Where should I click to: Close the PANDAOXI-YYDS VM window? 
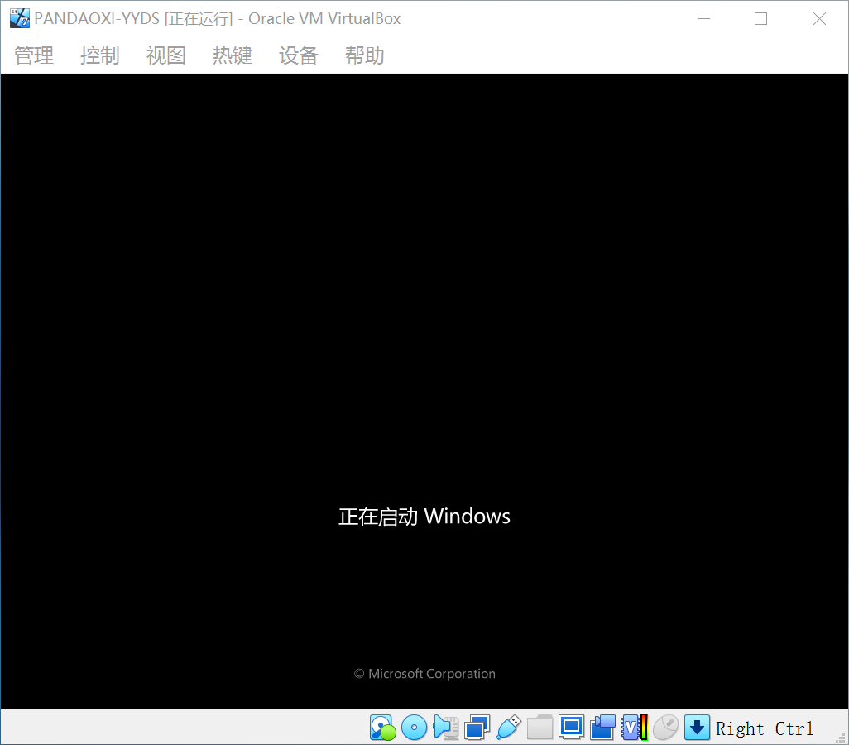pyautogui.click(x=819, y=18)
